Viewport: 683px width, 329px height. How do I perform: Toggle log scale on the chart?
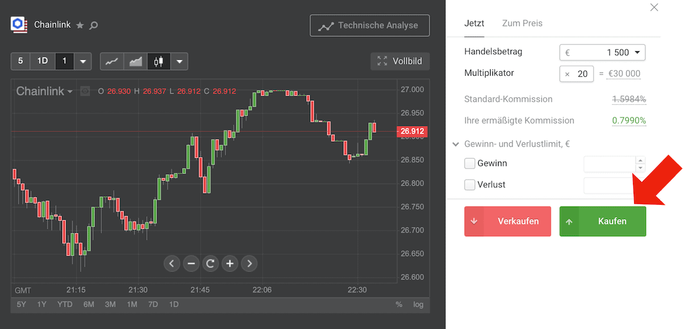tap(418, 305)
